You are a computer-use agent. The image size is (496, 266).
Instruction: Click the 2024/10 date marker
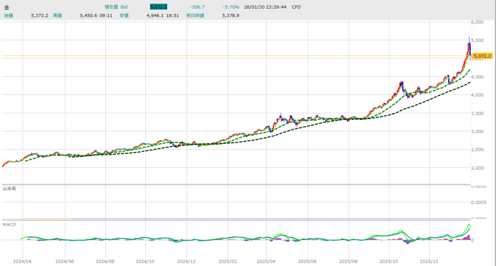(x=144, y=260)
